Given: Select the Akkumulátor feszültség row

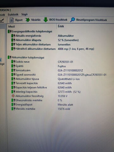Looking at the screenshot, I should click(39, 96).
